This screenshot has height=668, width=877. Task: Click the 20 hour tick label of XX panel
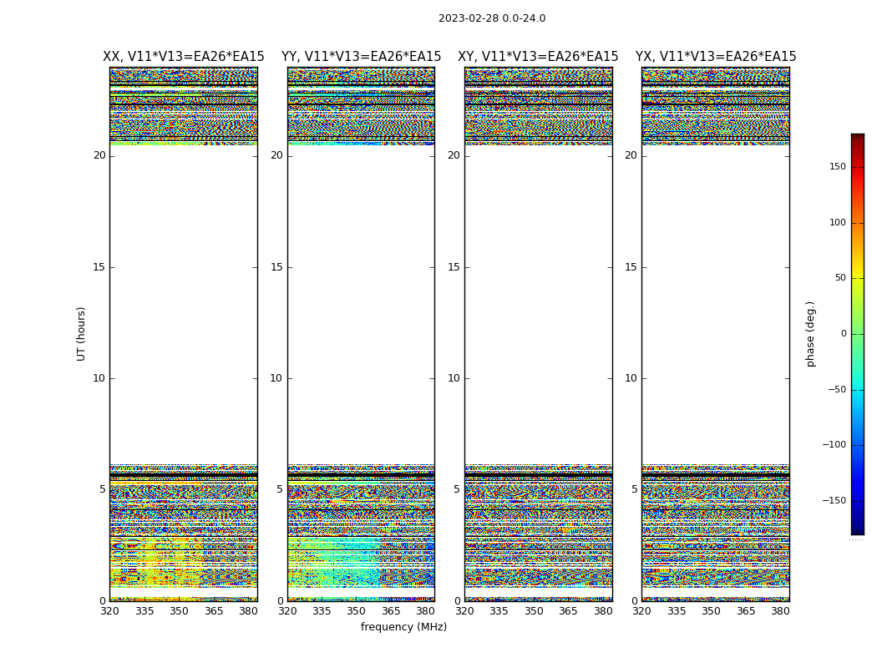pos(99,155)
